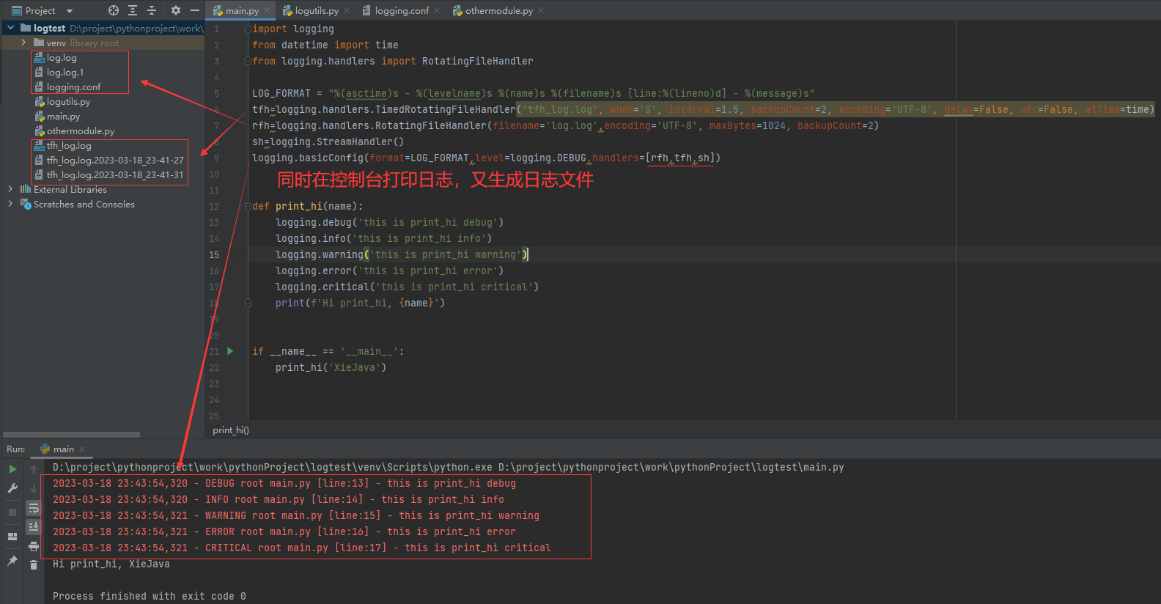
Task: Click the print icon in Run panel
Action: [34, 546]
